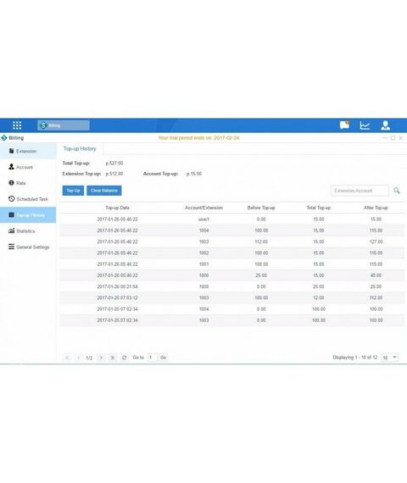The width and height of the screenshot is (407, 483).
Task: Click the 12.00 Total Top-up value
Action: pos(319,298)
